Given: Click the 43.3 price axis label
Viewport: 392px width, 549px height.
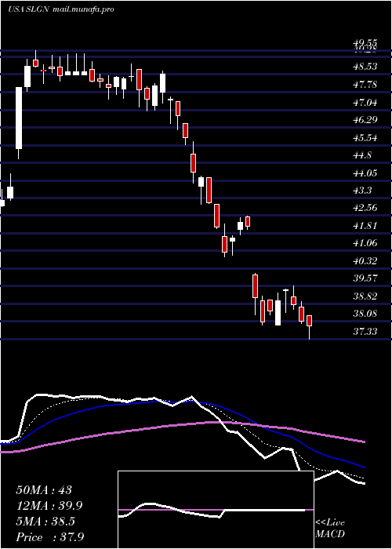Looking at the screenshot, I should click(363, 191).
